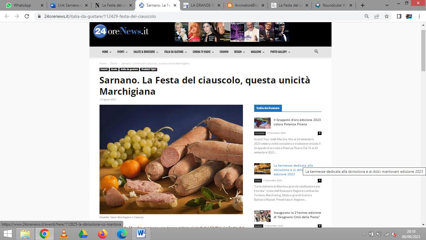This screenshot has width=426, height=240.
Task: Click the address bar URL field
Action: tap(200, 16)
